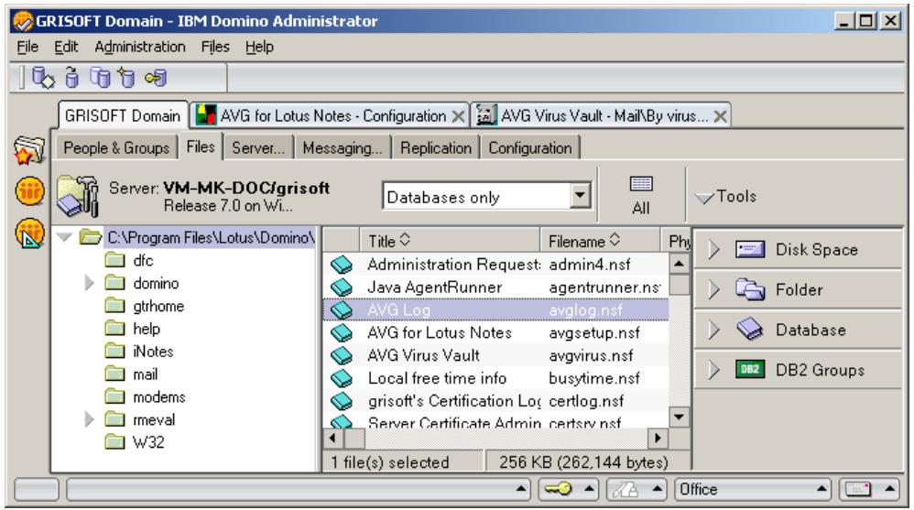Click the orange designer sidebar icon
Screen dimensions: 914x510
(29, 233)
